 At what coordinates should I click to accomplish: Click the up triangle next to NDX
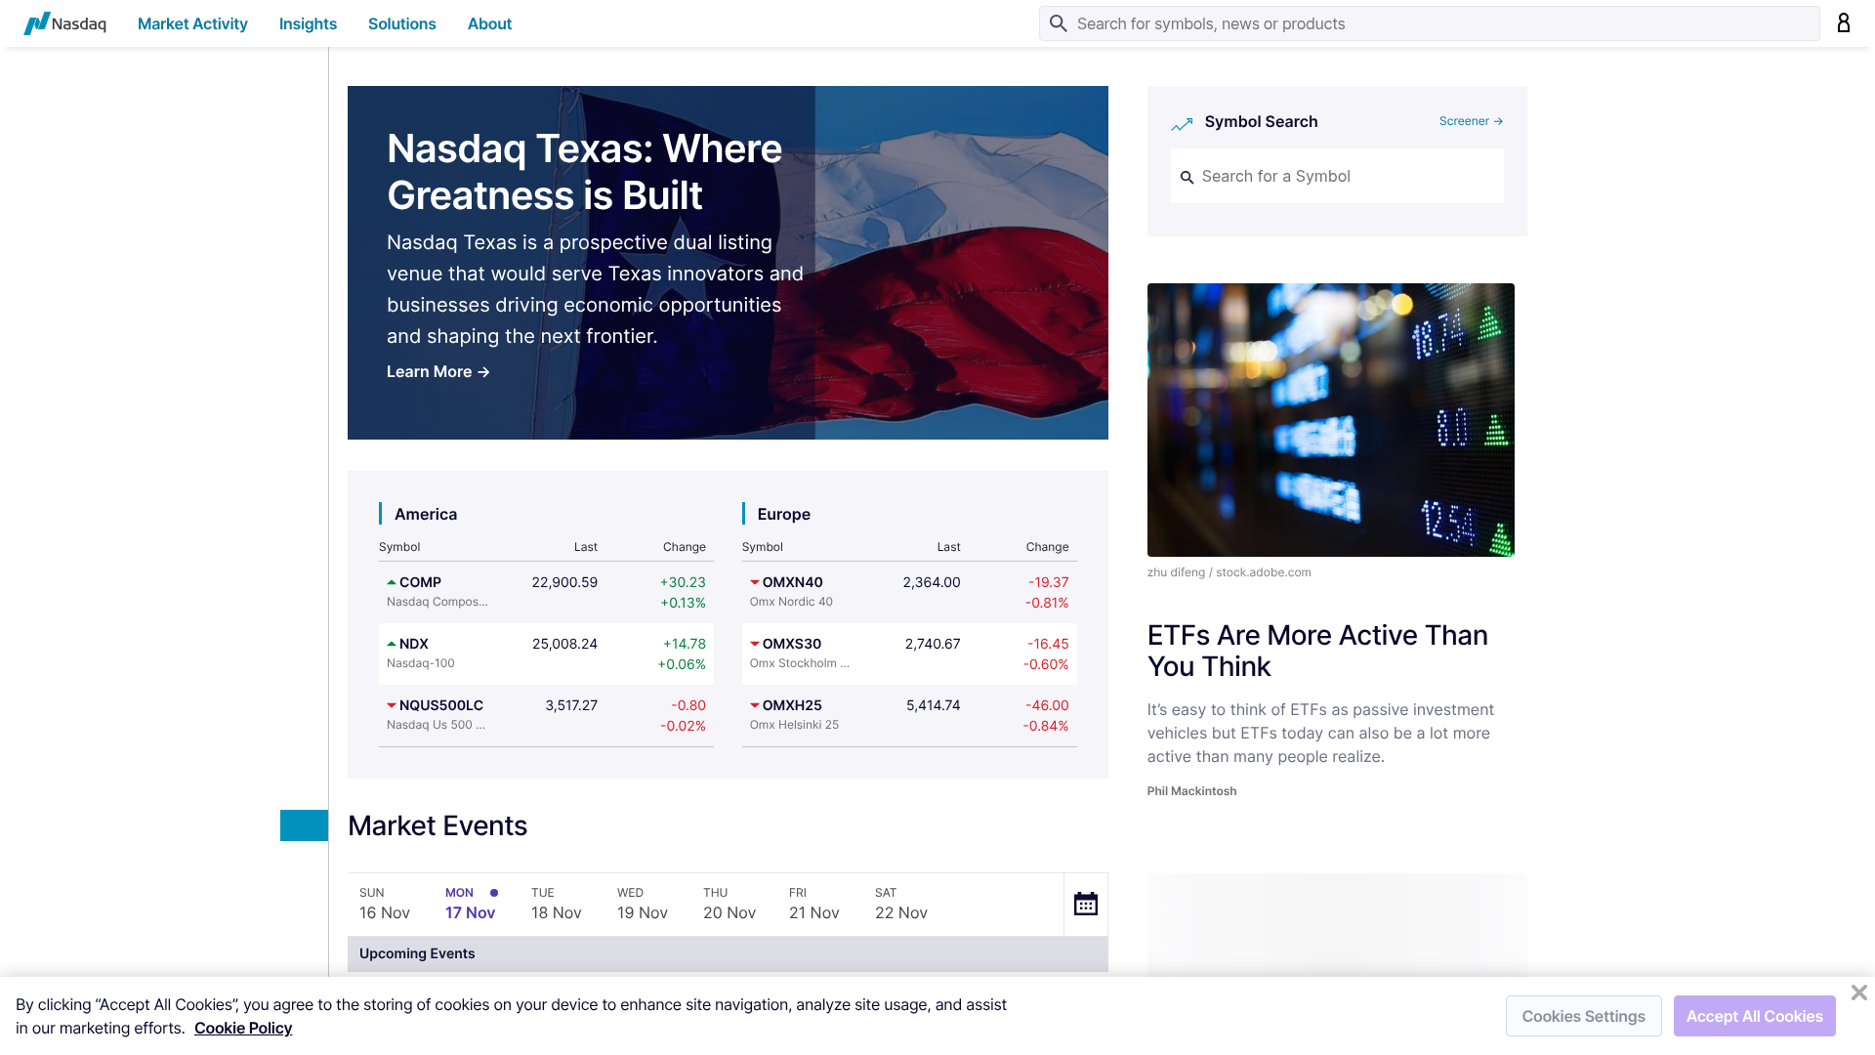coord(392,643)
